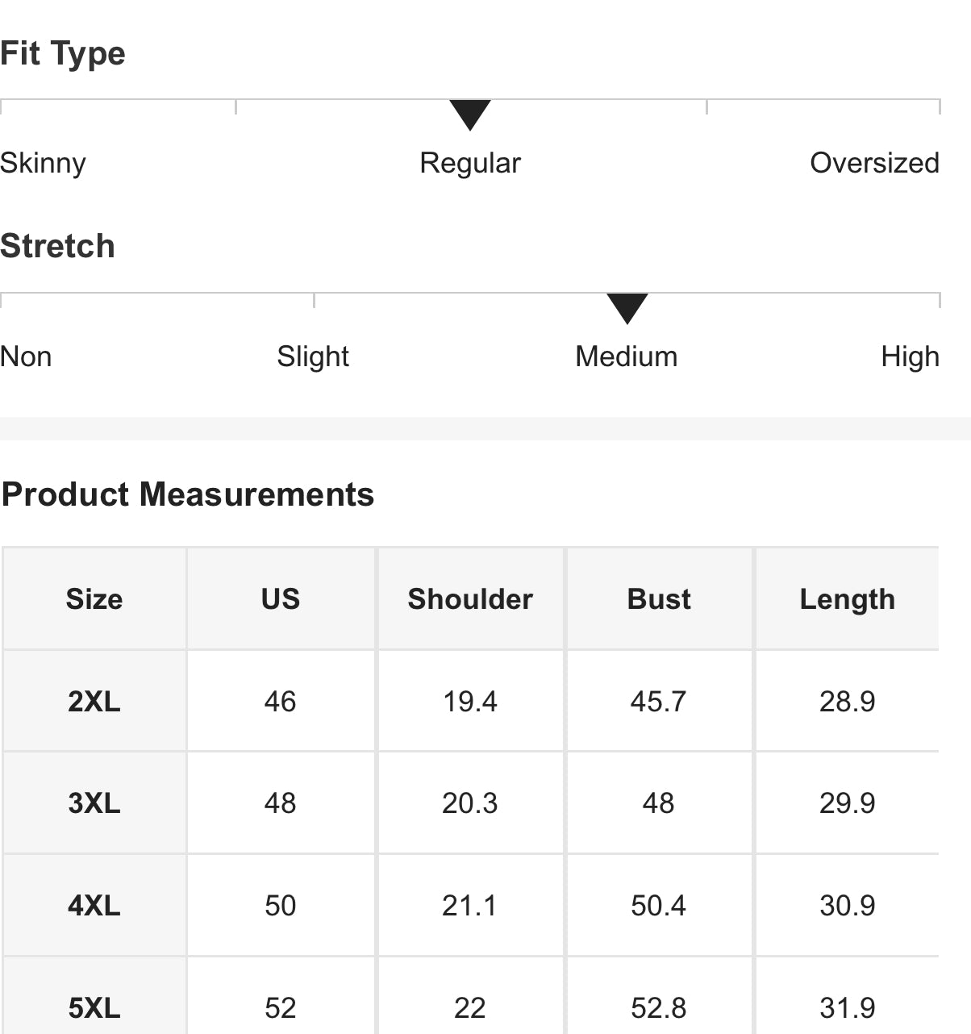Select the Length column header
This screenshot has width=971, height=1034.
pos(847,599)
